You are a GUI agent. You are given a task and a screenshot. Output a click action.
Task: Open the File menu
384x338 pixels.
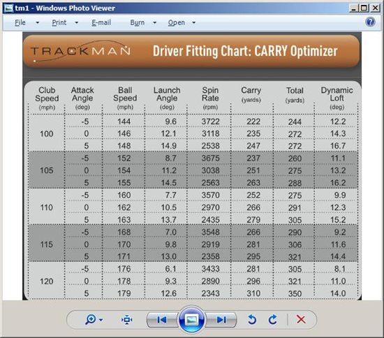(20, 22)
